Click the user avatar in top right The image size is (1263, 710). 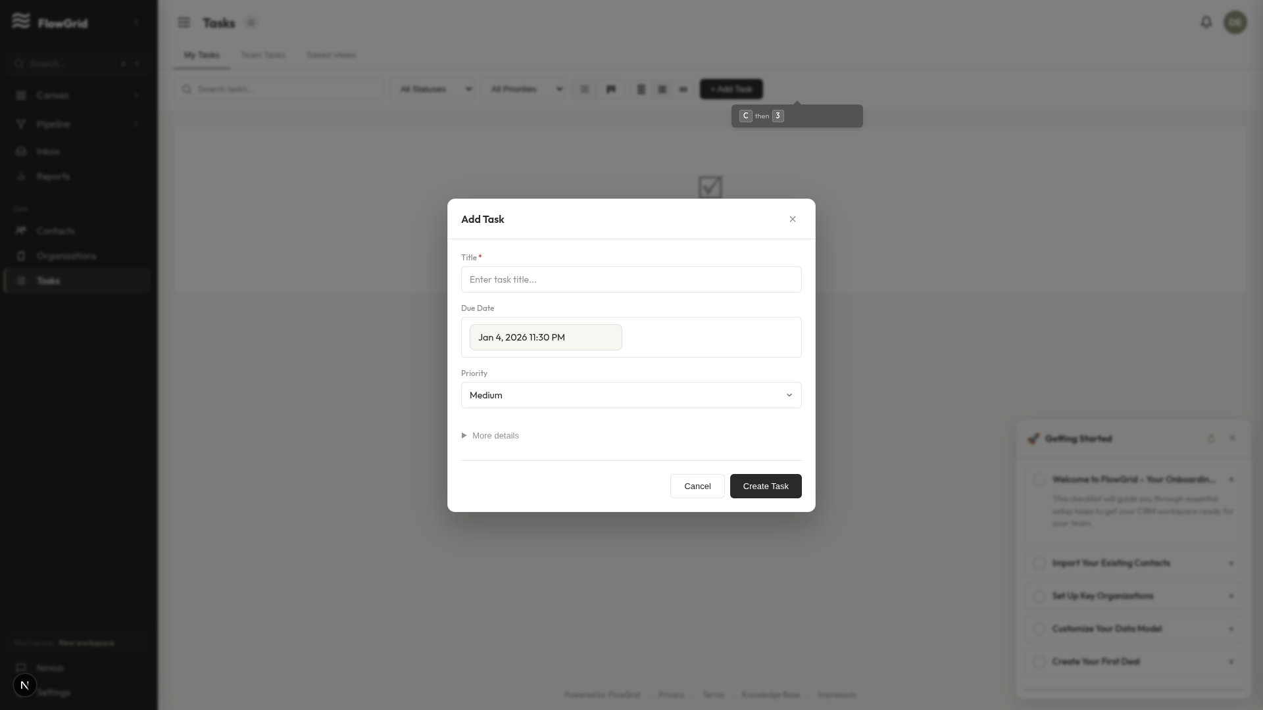pyautogui.click(x=1235, y=22)
